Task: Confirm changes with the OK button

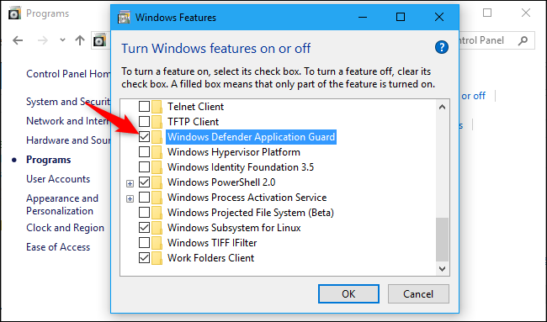Action: click(348, 293)
